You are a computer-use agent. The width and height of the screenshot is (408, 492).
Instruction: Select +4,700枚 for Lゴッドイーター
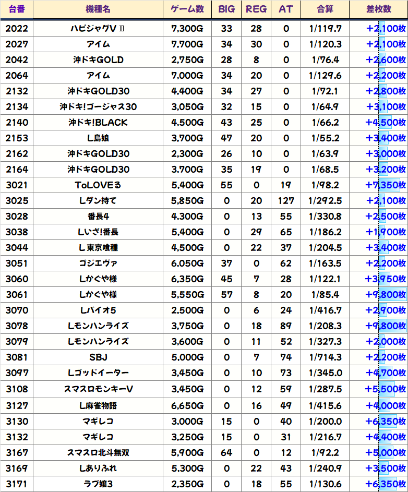(386, 374)
